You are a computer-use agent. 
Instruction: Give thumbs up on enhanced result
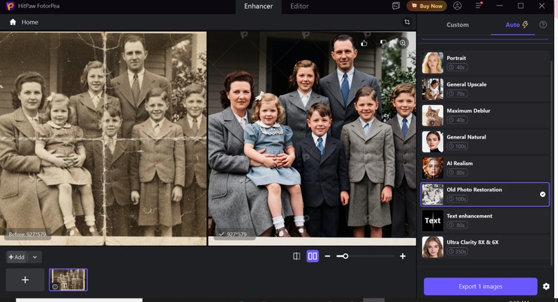point(364,43)
